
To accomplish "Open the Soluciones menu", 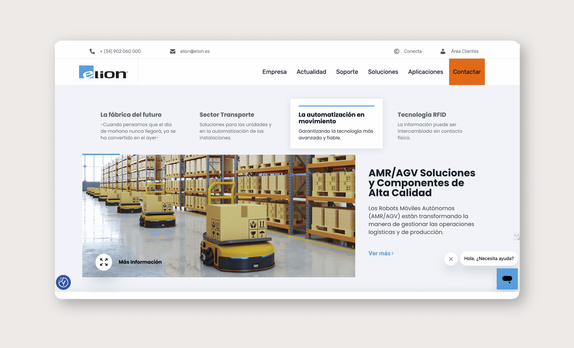I will click(383, 72).
